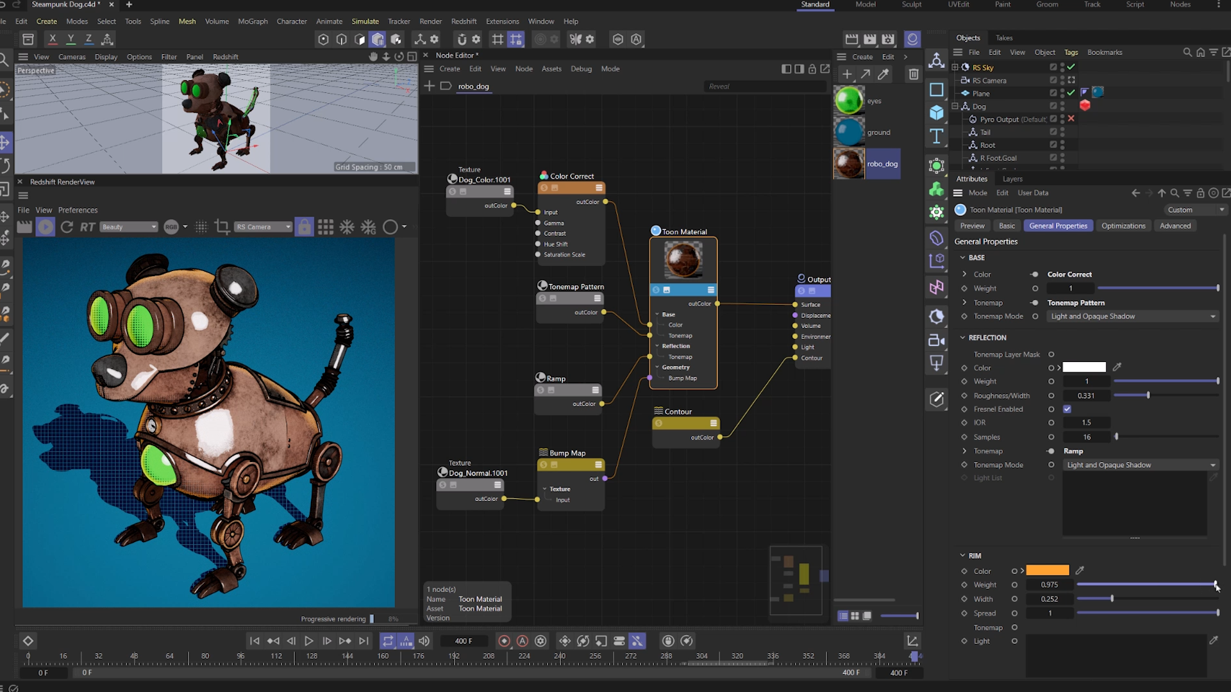
Task: Click the record keyframe button
Action: [504, 641]
